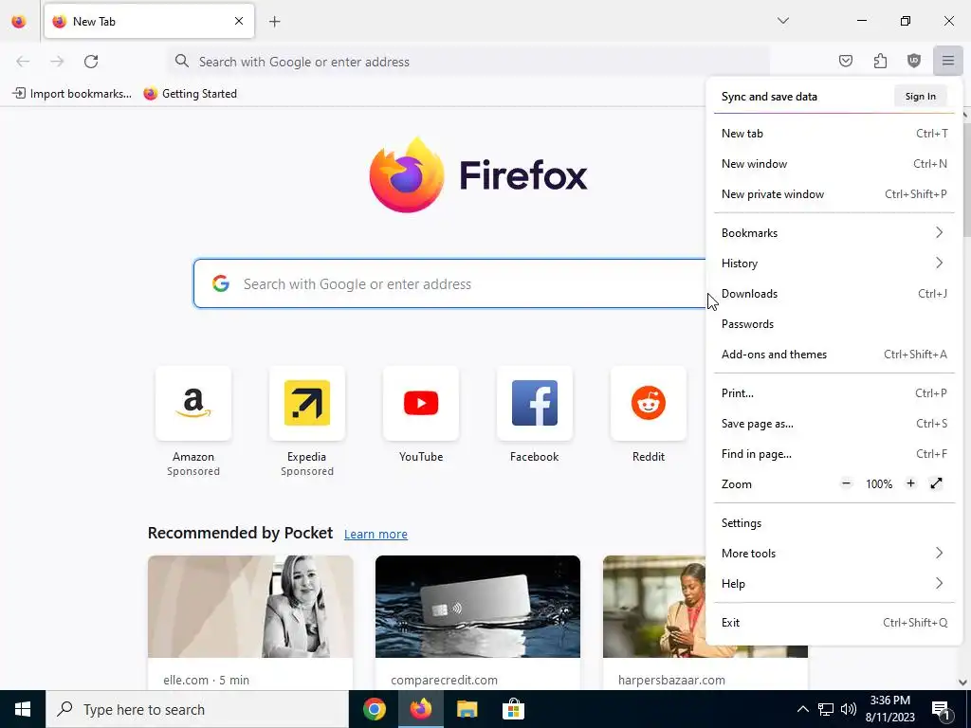The width and height of the screenshot is (971, 728).
Task: Click the forward navigation arrow
Action: (57, 62)
